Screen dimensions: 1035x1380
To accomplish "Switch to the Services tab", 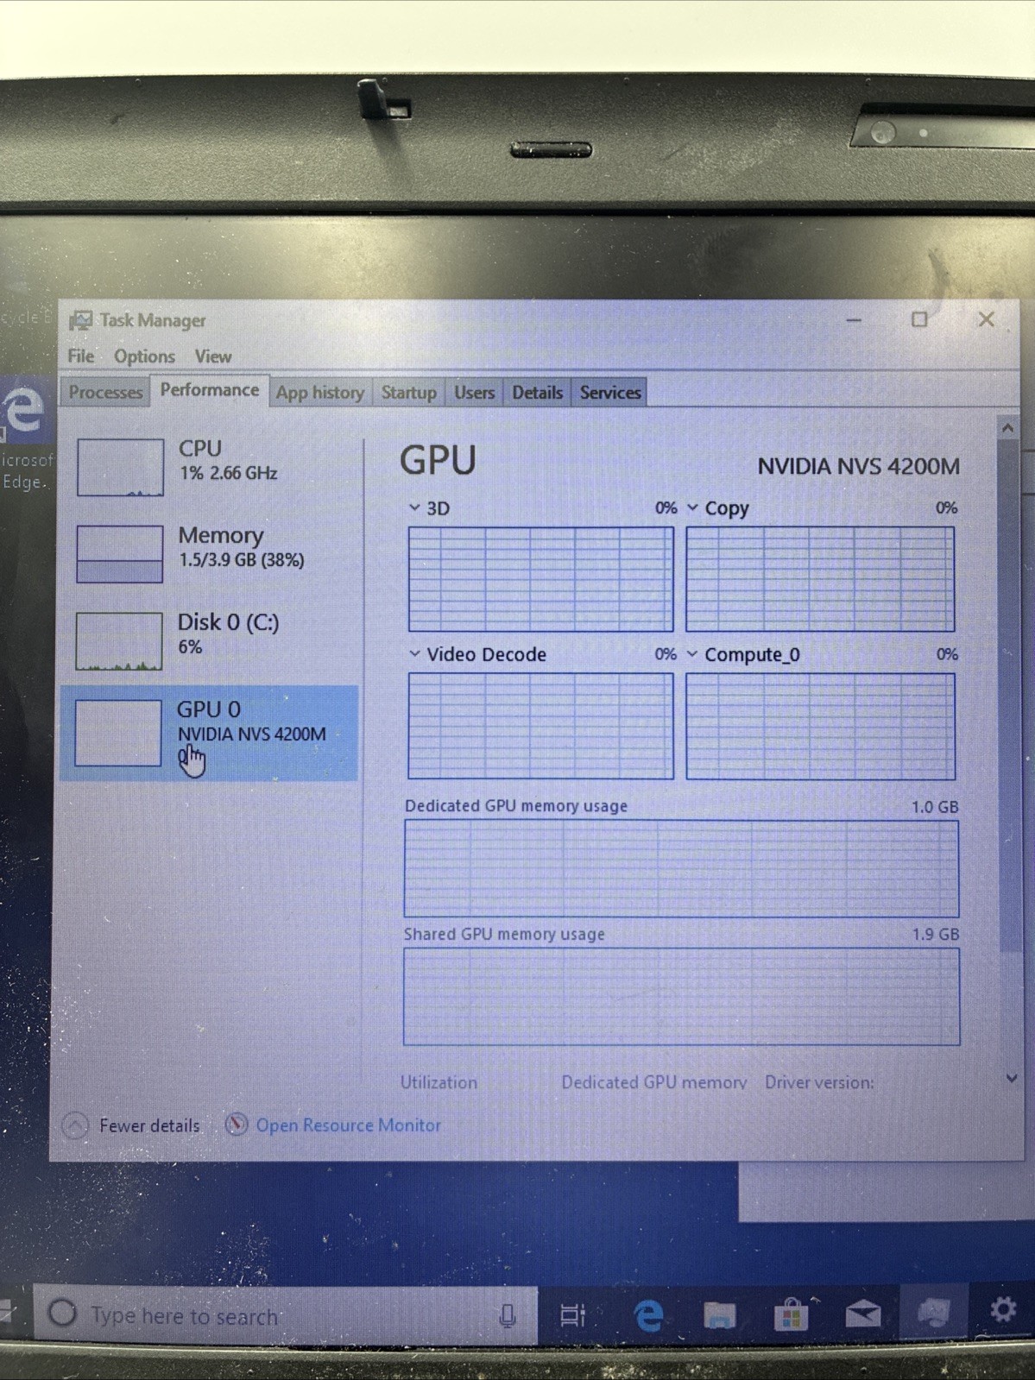I will [609, 392].
